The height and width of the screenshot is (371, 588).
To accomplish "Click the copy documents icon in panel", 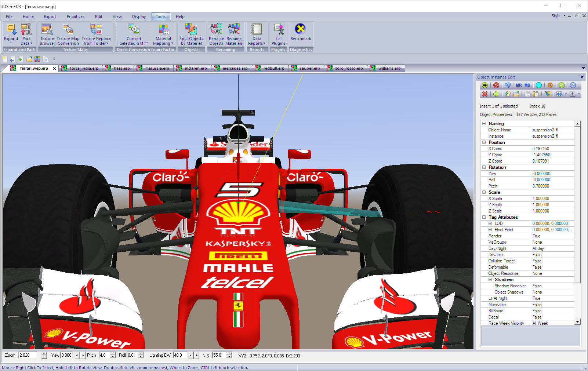I will coord(527,94).
